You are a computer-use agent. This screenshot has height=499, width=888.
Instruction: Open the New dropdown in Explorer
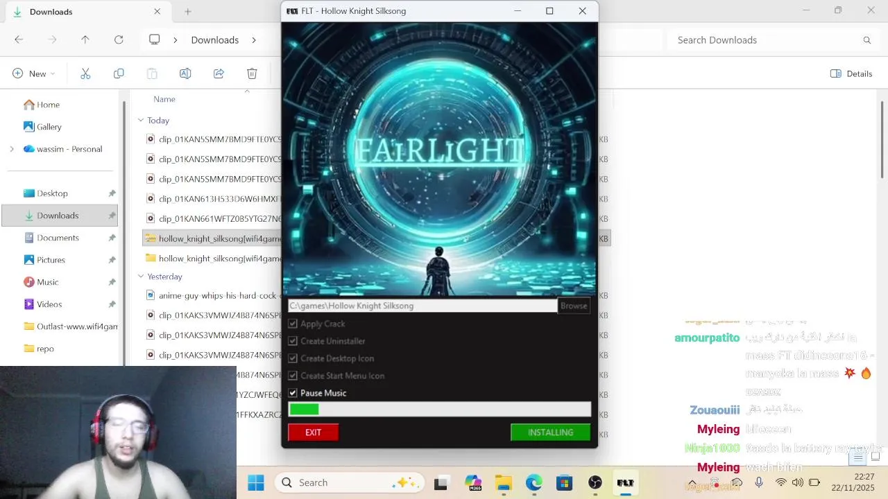pyautogui.click(x=33, y=73)
